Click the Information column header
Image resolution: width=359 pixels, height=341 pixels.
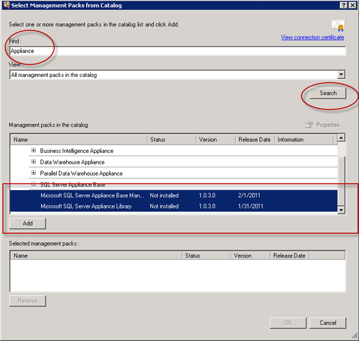tap(304, 140)
